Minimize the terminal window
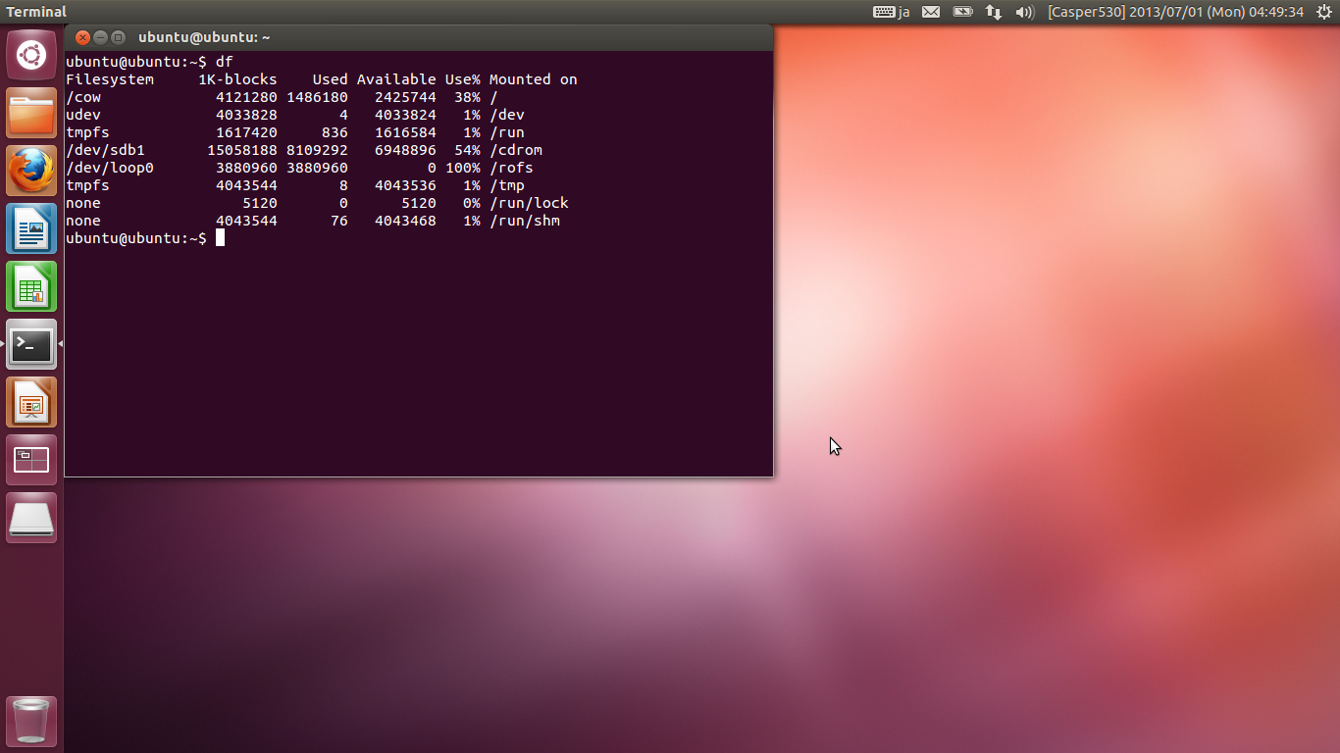Image resolution: width=1340 pixels, height=753 pixels. [x=100, y=37]
